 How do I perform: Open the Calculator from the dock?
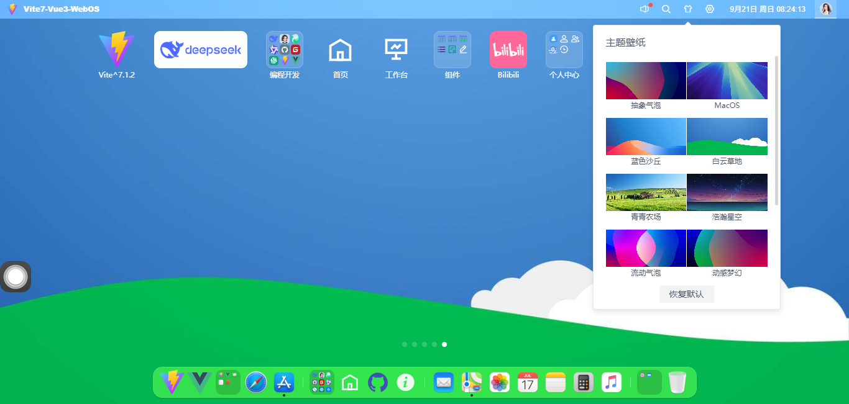(x=583, y=382)
